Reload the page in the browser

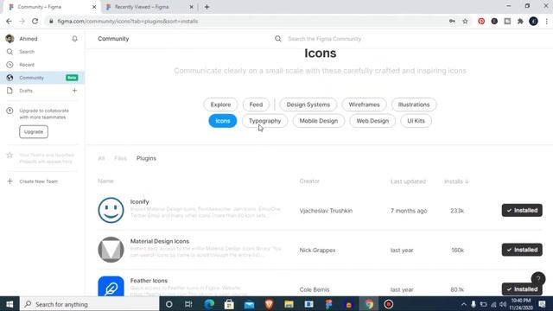tap(35, 21)
